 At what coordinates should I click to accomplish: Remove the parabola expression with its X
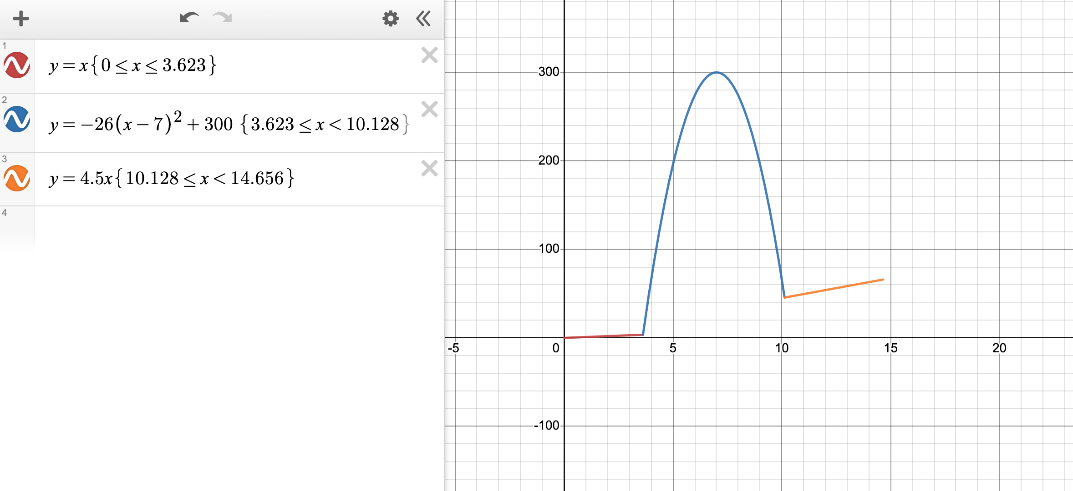(x=429, y=109)
